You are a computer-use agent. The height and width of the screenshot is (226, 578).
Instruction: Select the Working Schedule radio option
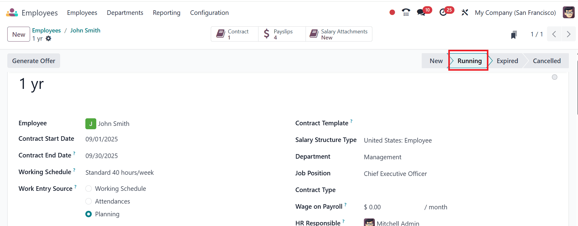pos(89,189)
